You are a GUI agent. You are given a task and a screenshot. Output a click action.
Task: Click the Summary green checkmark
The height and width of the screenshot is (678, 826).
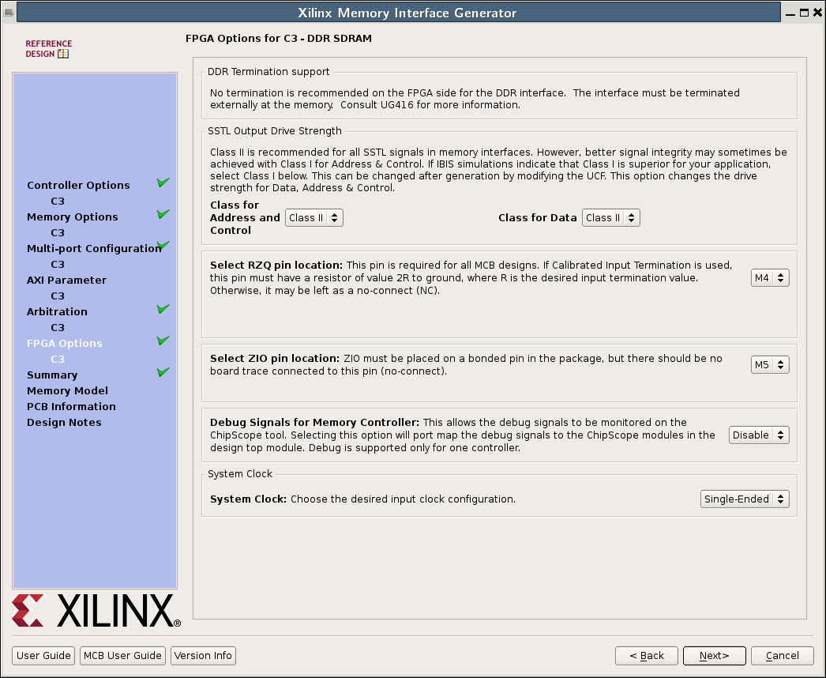click(163, 372)
